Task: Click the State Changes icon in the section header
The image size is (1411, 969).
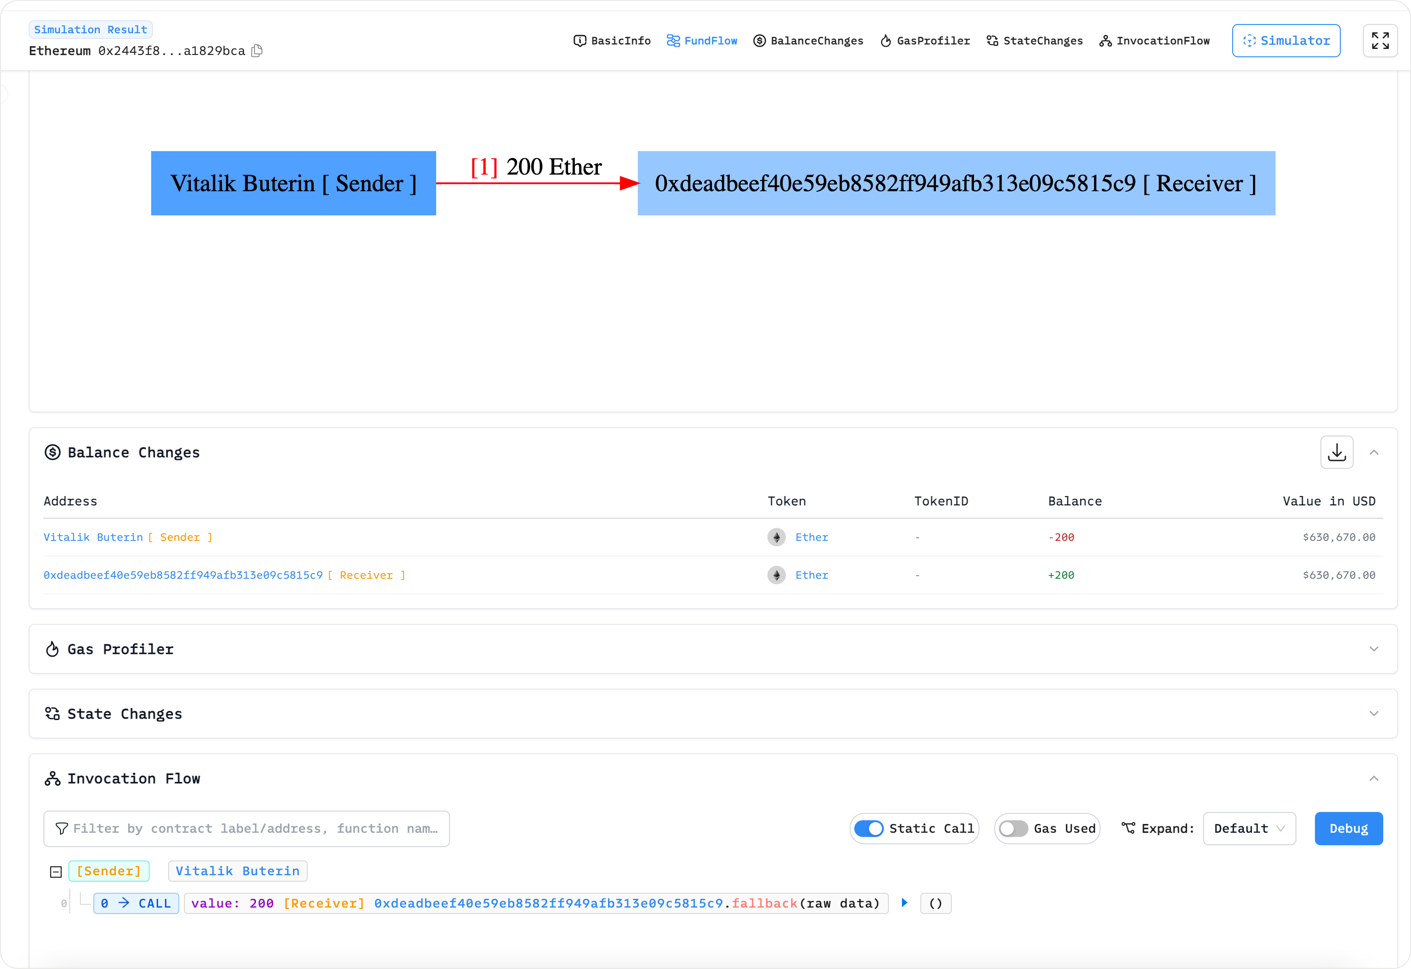Action: [52, 714]
